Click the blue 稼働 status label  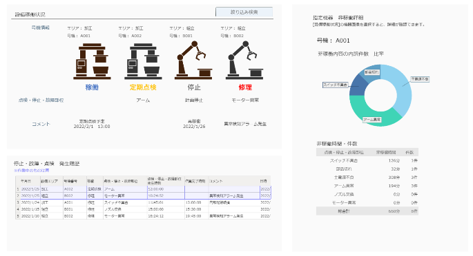[92, 87]
